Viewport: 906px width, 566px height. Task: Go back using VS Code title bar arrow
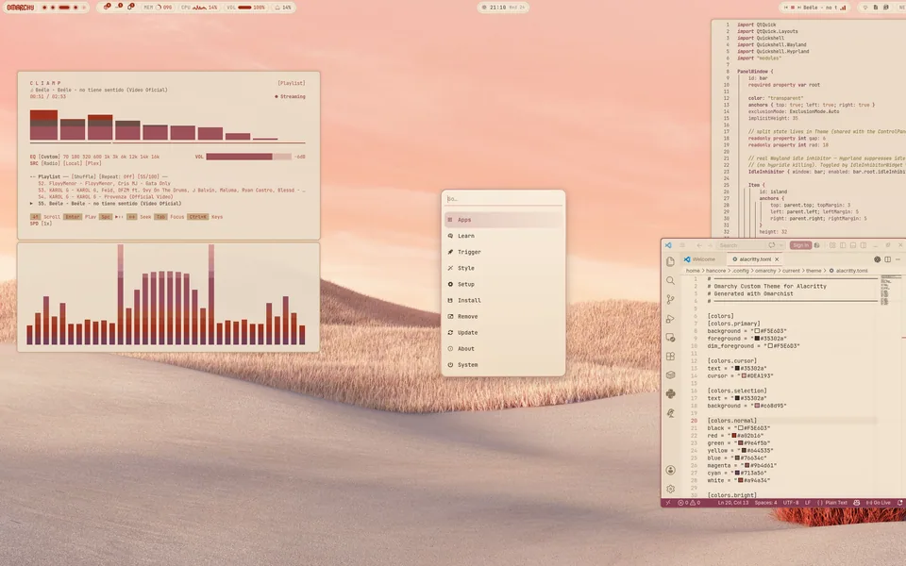699,245
